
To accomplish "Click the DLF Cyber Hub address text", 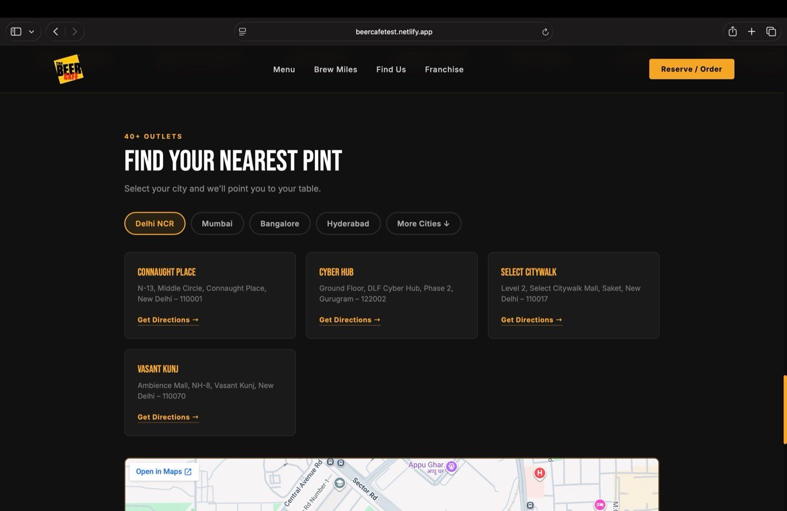I will pos(386,294).
